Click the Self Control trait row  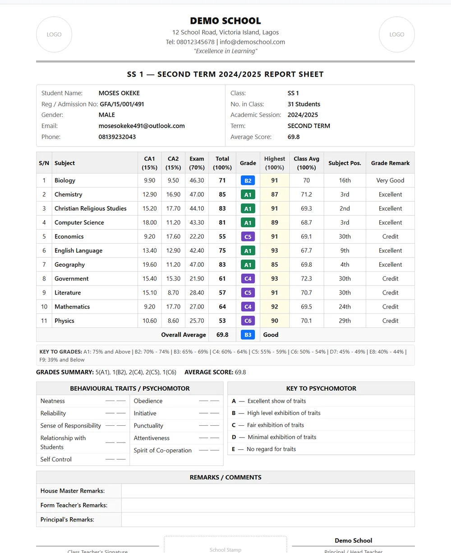(x=83, y=459)
